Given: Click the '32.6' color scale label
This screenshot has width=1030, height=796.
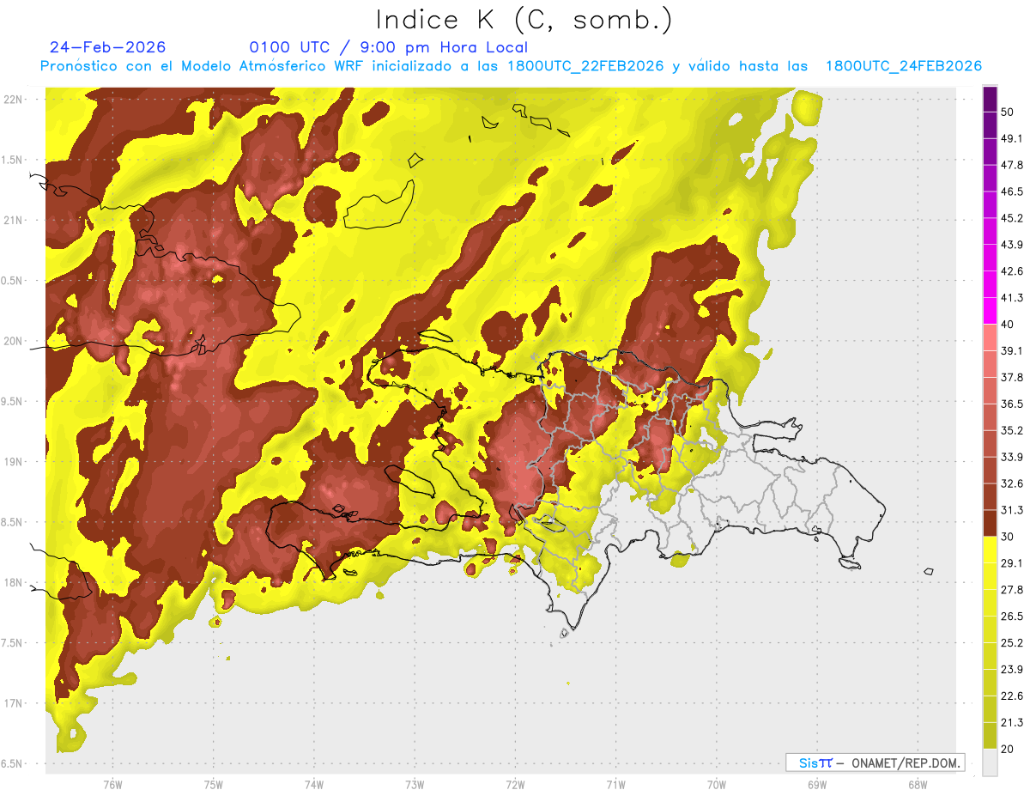Looking at the screenshot, I should pos(1012,483).
